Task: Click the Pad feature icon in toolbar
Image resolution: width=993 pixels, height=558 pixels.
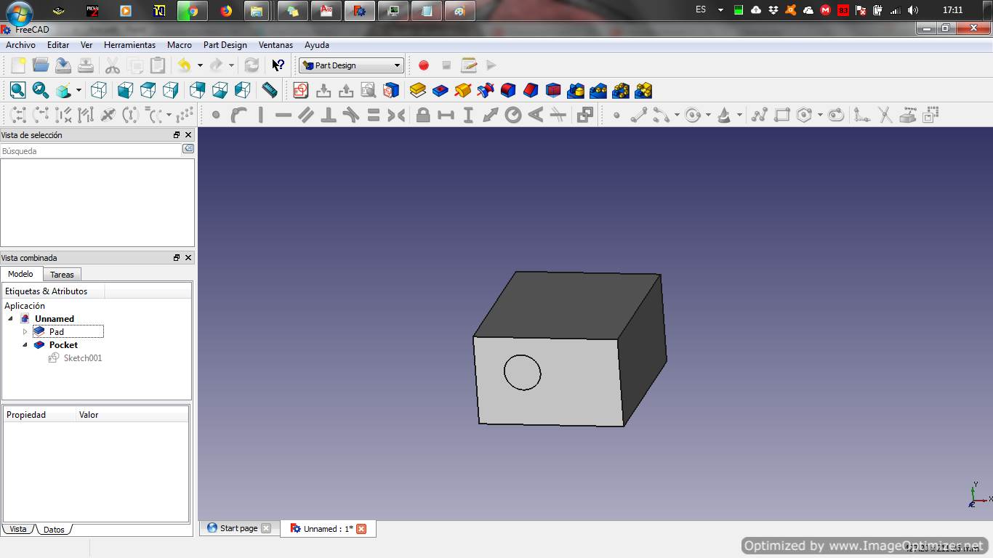Action: pos(417,90)
